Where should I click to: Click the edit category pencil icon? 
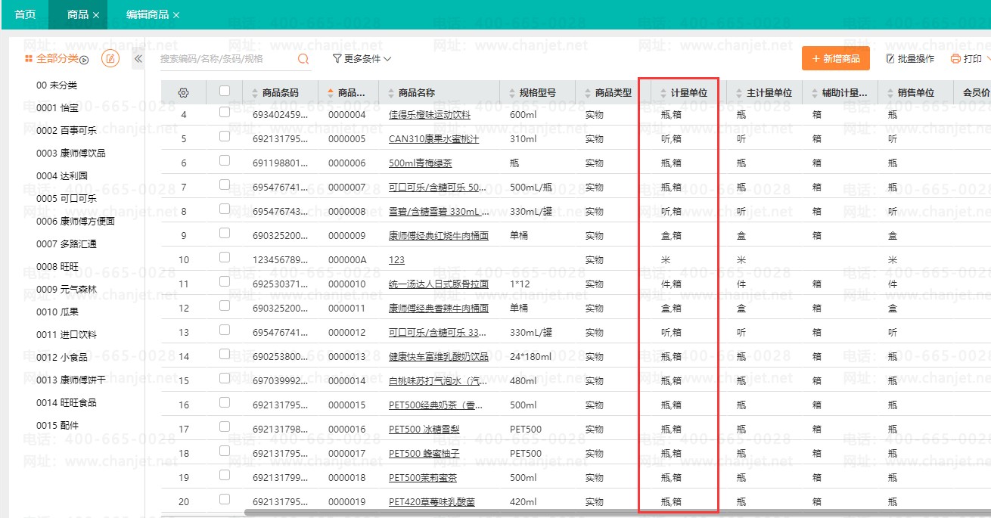(110, 59)
